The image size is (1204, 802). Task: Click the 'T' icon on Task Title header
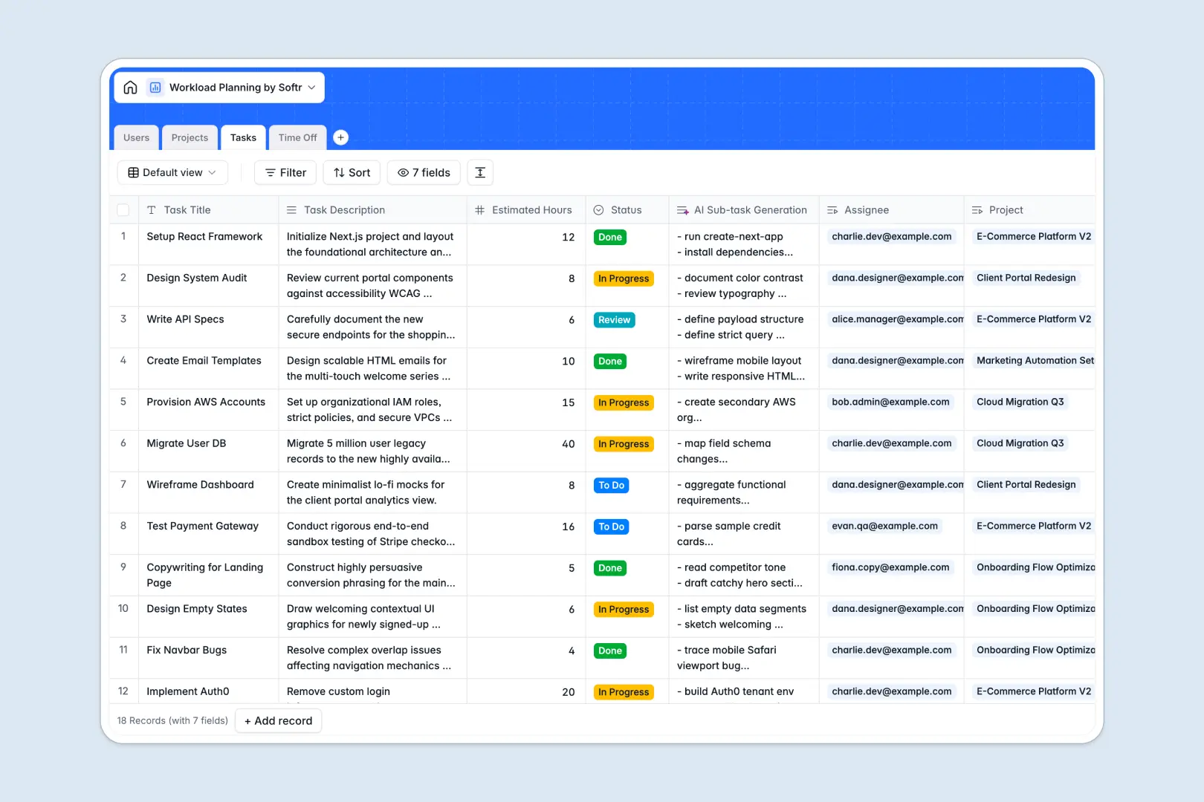point(152,209)
